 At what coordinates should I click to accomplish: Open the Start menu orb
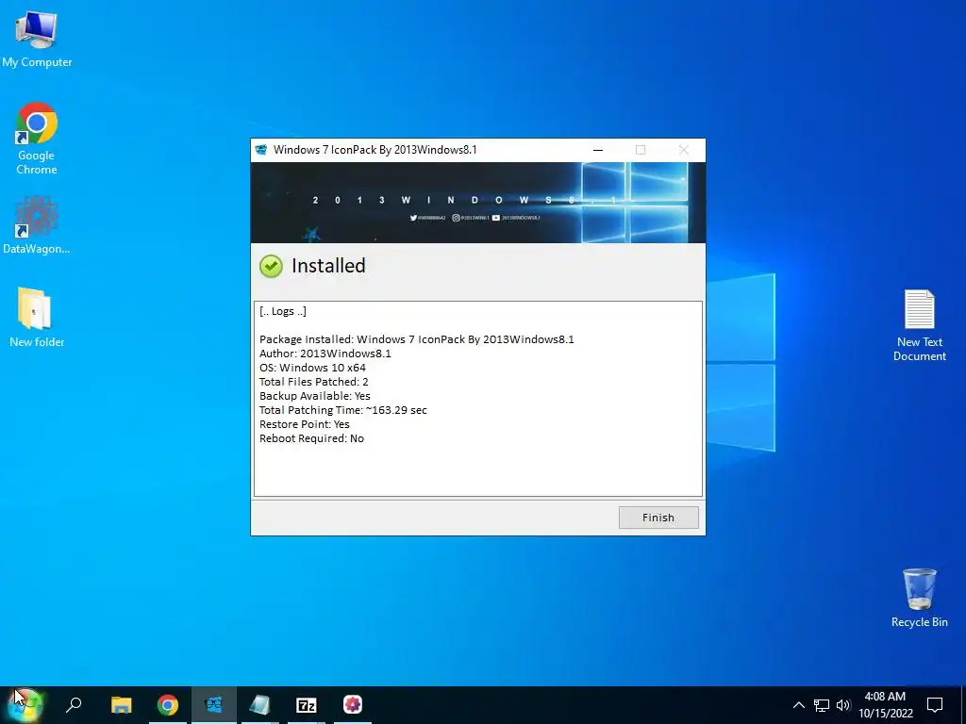[x=25, y=705]
